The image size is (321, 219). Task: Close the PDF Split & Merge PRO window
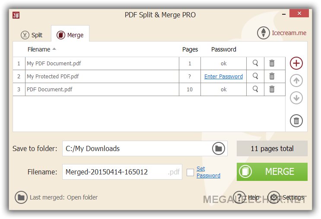click(x=299, y=13)
